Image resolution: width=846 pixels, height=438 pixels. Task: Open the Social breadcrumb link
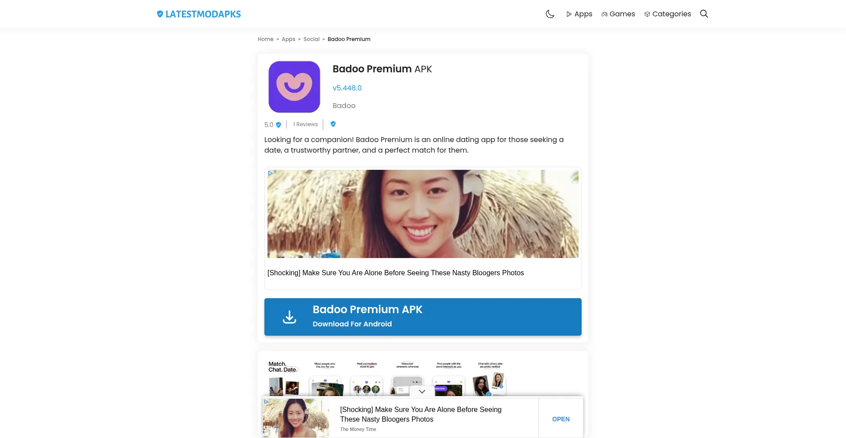point(312,39)
